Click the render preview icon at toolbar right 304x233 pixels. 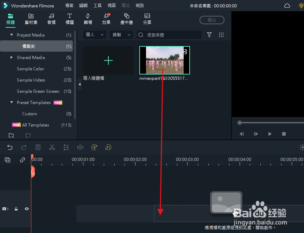(302, 147)
